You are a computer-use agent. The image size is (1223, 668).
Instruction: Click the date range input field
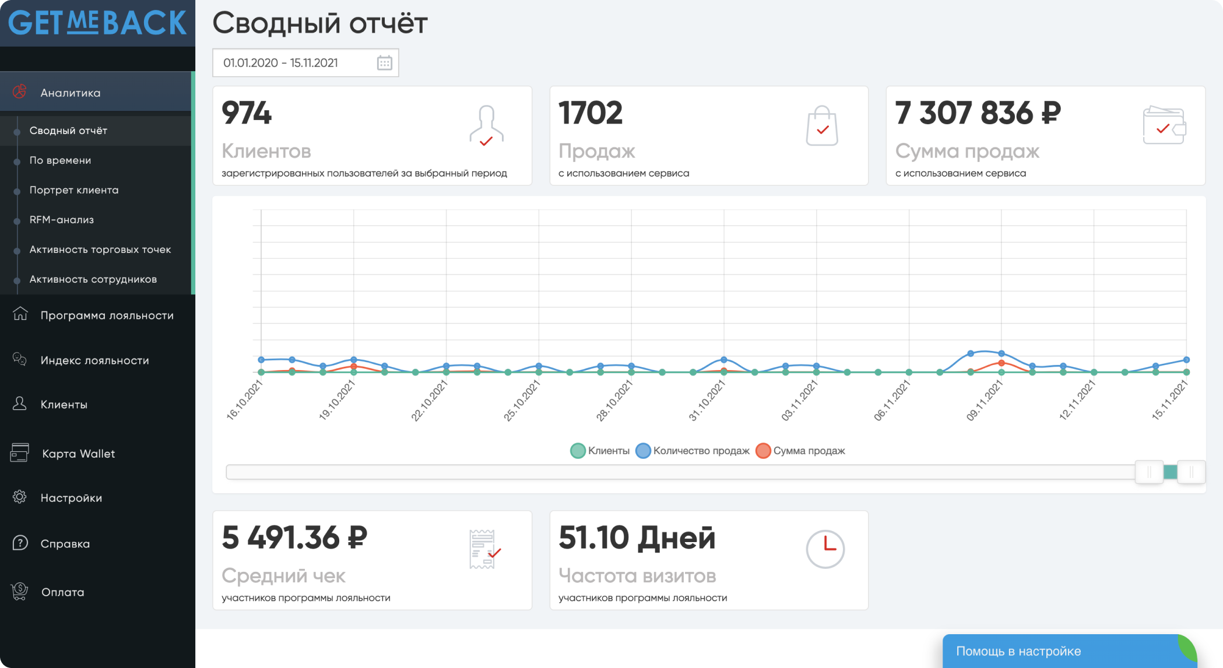305,63
